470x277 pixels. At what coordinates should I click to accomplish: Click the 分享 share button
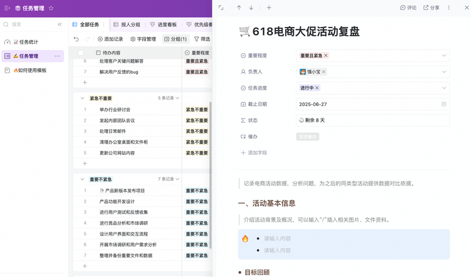click(431, 8)
